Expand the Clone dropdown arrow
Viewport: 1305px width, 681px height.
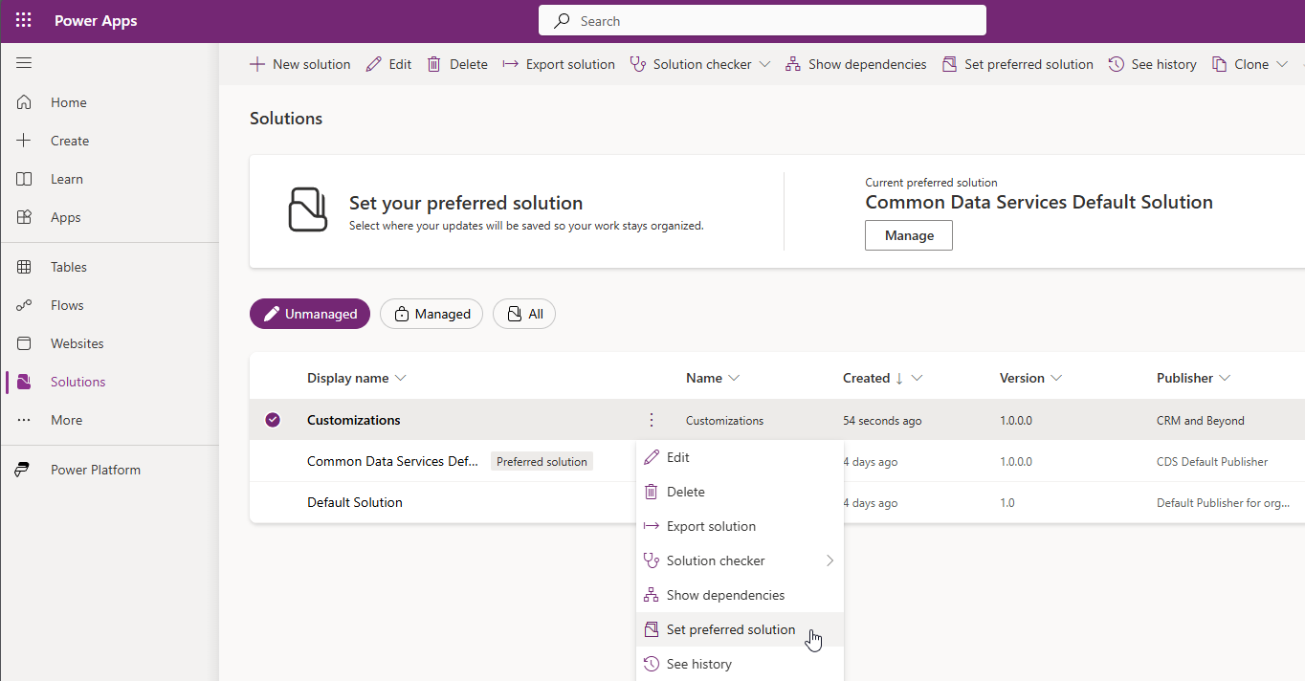coord(1282,64)
